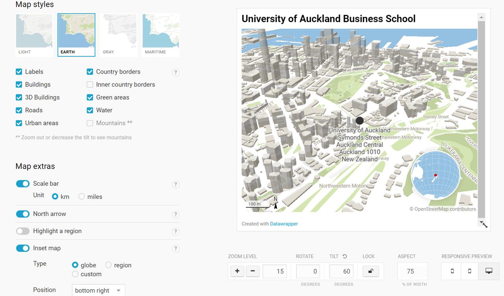Click the zoom in plus button
The image size is (504, 296).
[237, 271]
